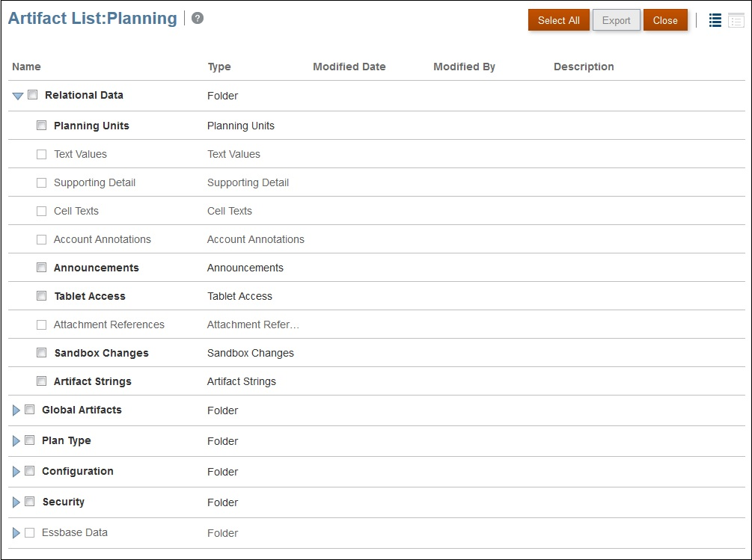This screenshot has width=752, height=560.
Task: Click the Name column header
Action: (x=26, y=67)
